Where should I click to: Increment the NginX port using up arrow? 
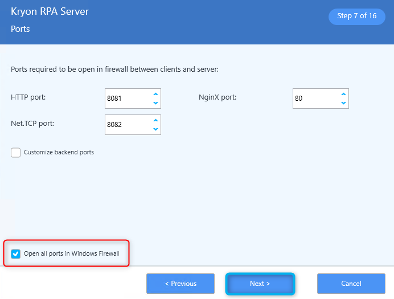point(343,94)
